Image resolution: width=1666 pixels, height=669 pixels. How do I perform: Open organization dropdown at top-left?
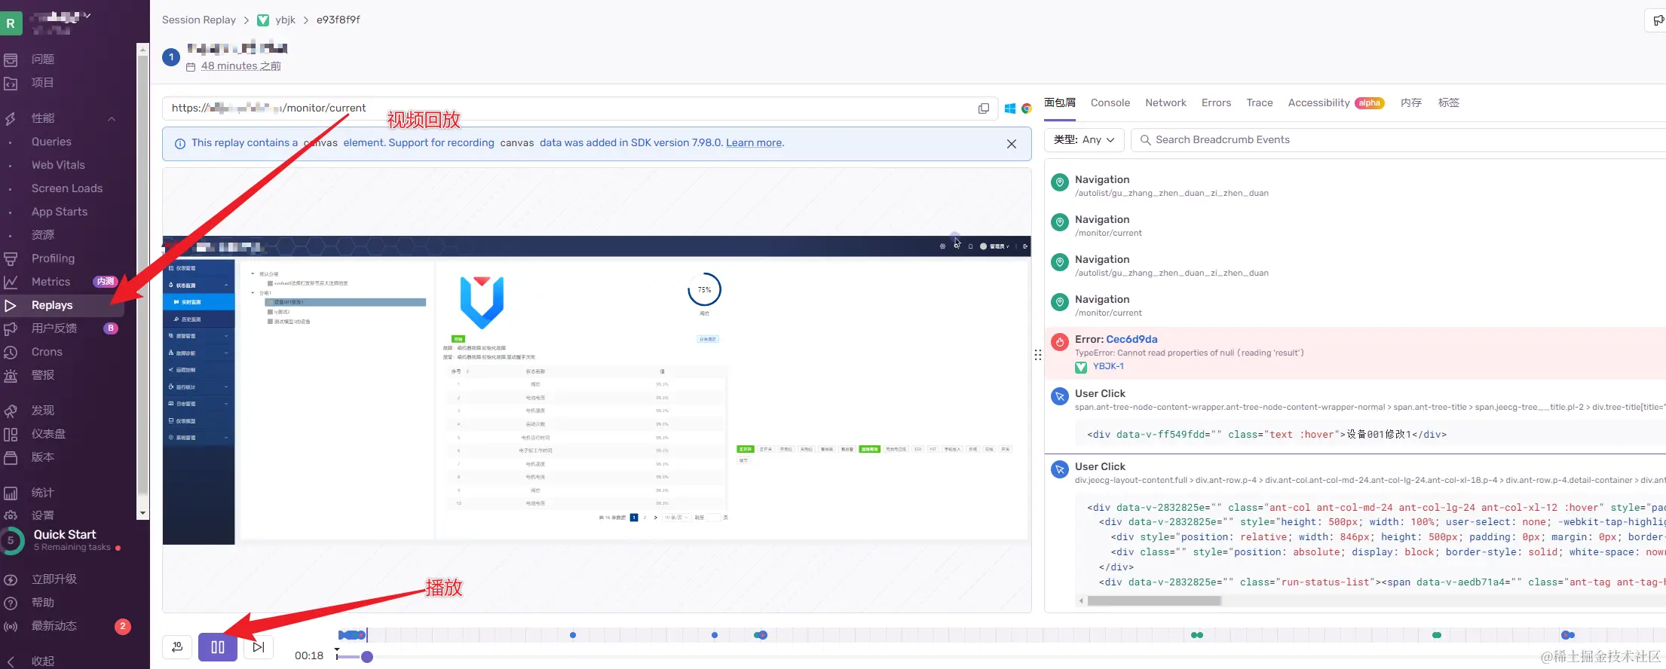(x=60, y=20)
